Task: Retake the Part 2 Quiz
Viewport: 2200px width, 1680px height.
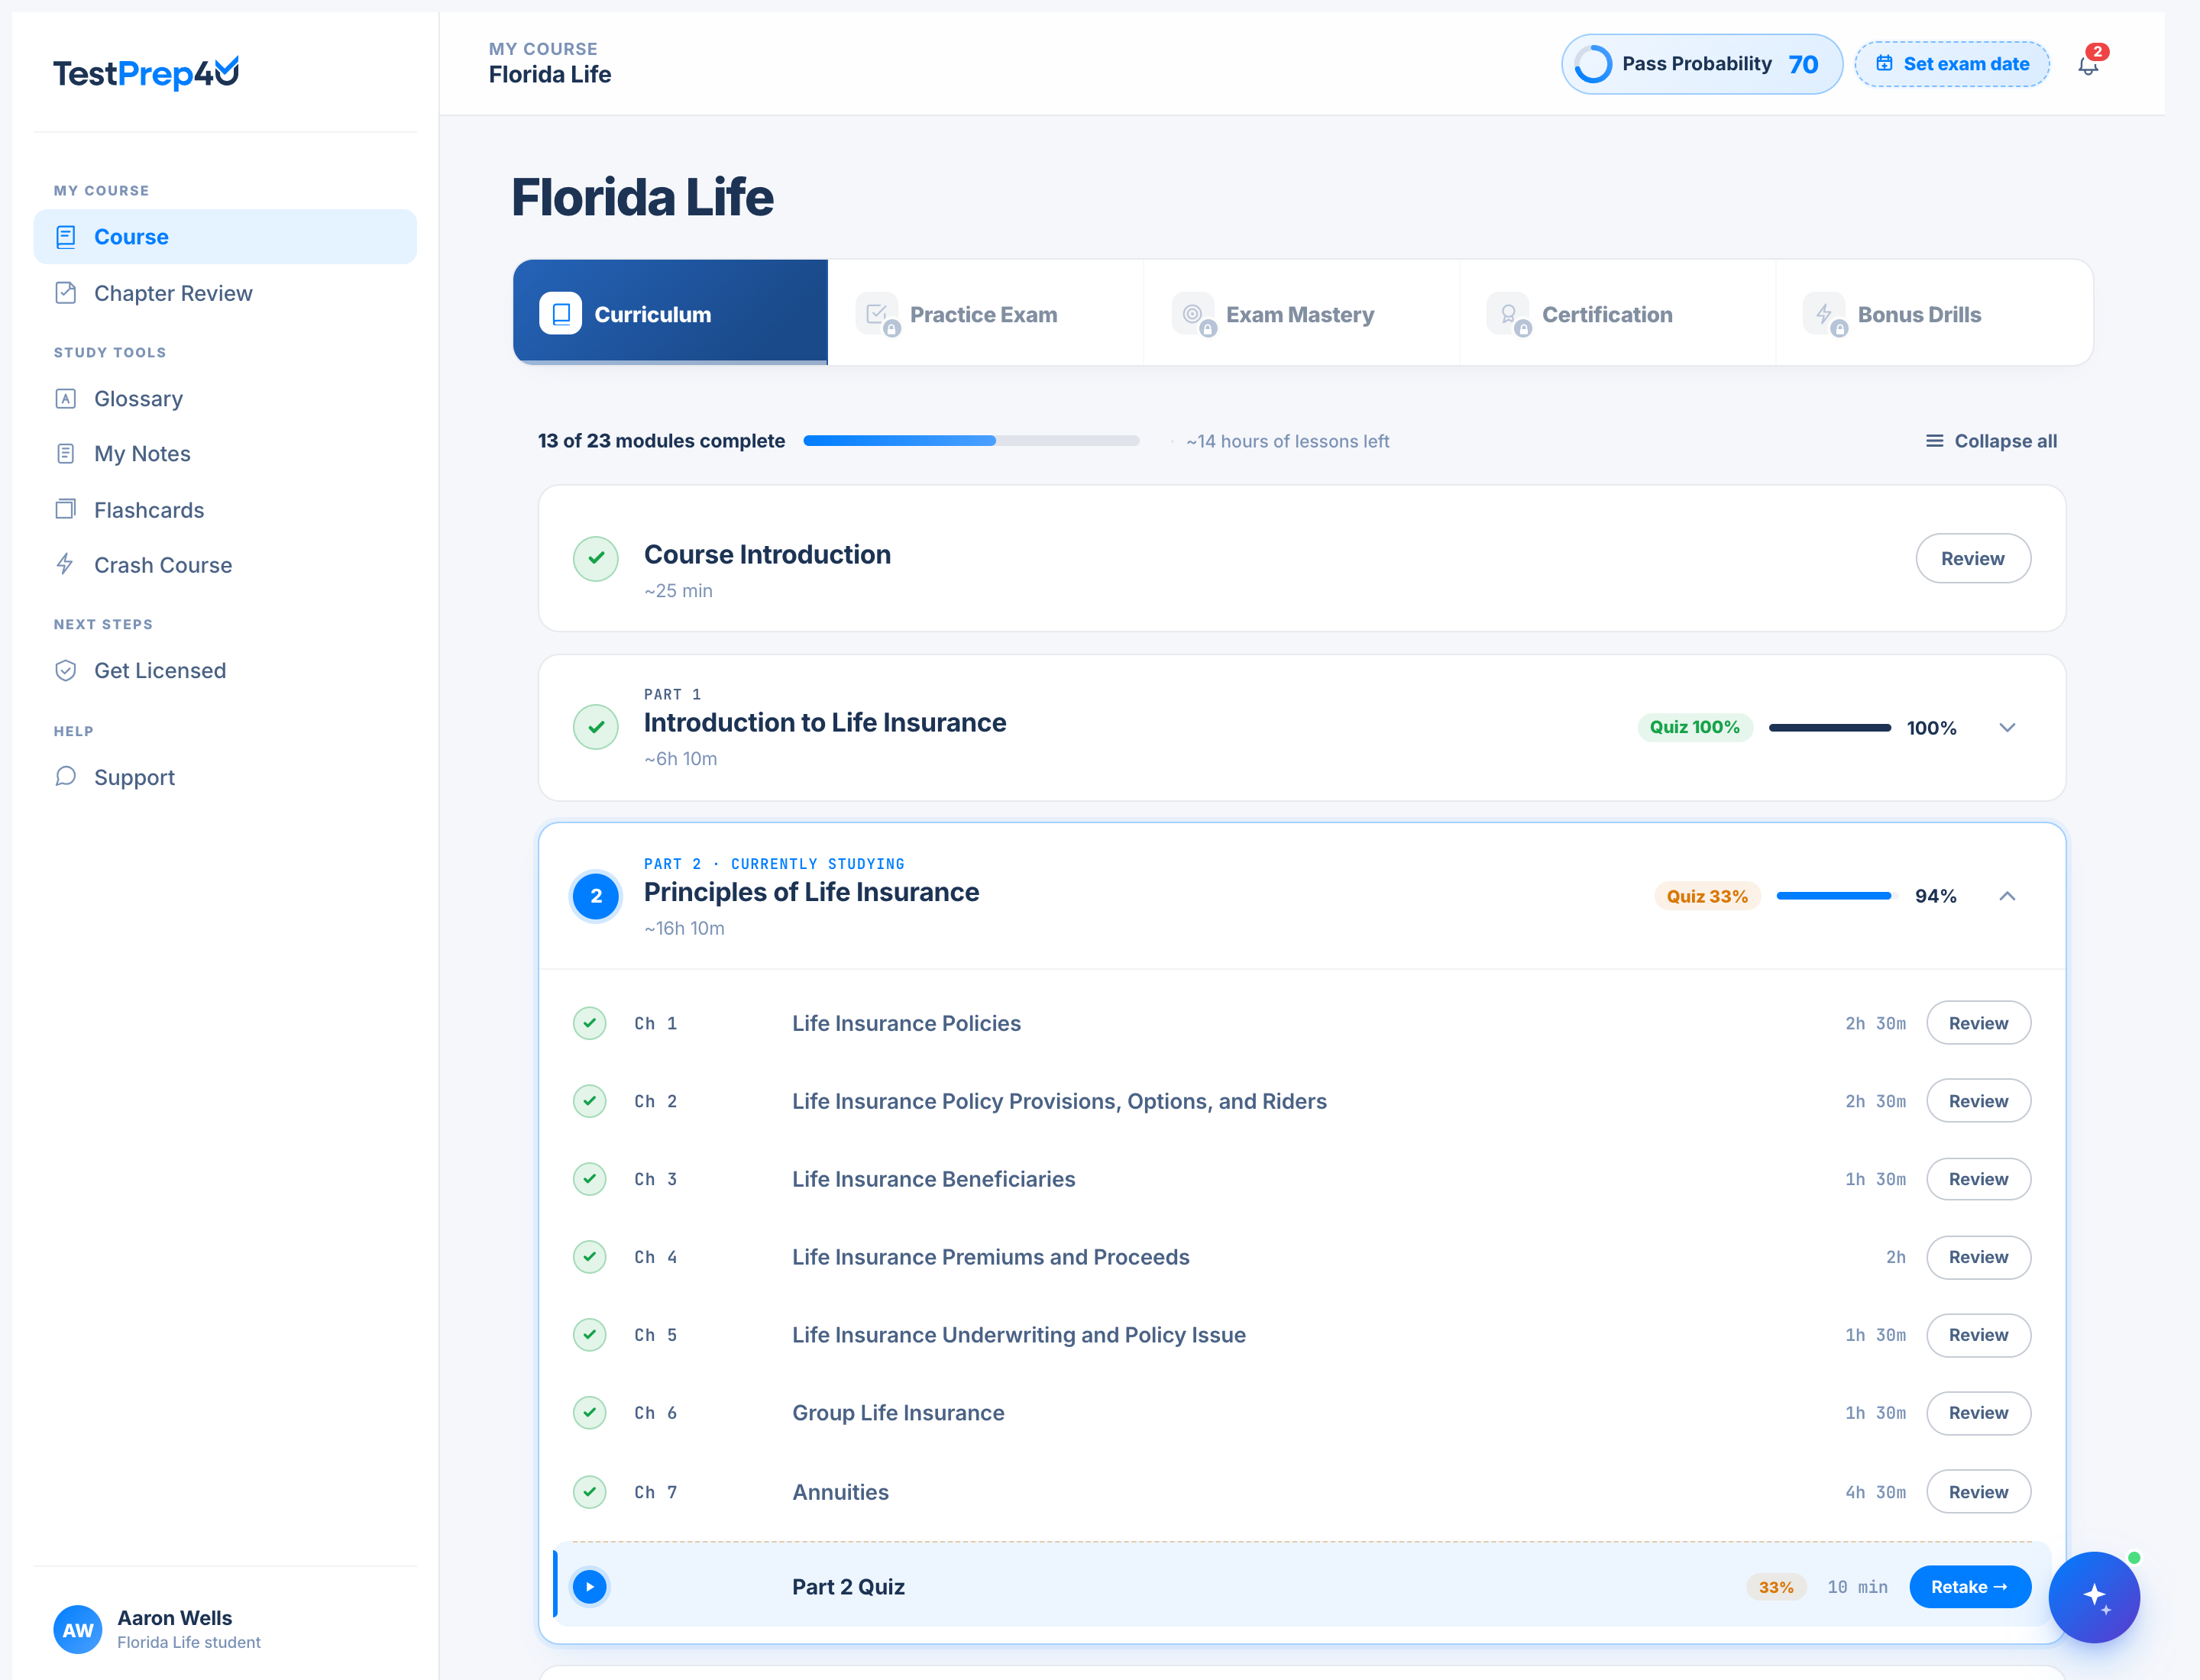Action: pyautogui.click(x=1970, y=1587)
